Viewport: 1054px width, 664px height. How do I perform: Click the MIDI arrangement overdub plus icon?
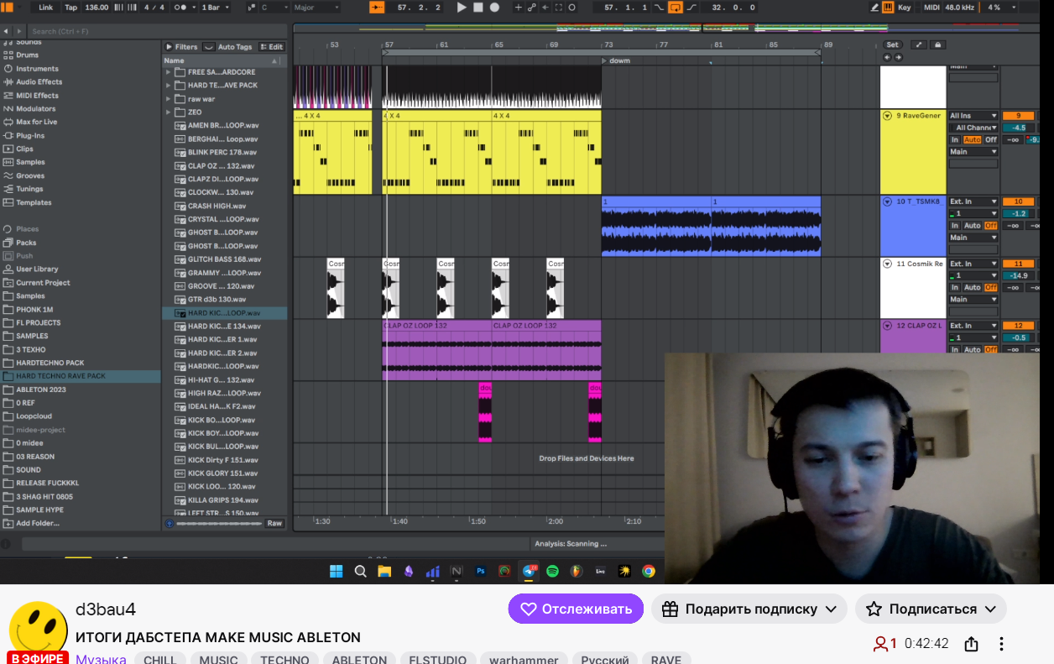(x=518, y=8)
